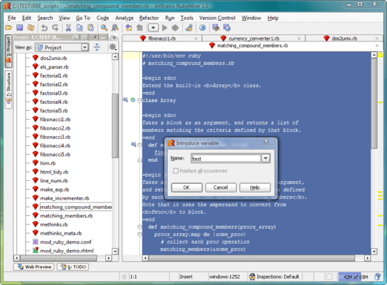Collapse fold marker at procs_array.map line
The height and width of the screenshot is (285, 387).
click(x=139, y=234)
